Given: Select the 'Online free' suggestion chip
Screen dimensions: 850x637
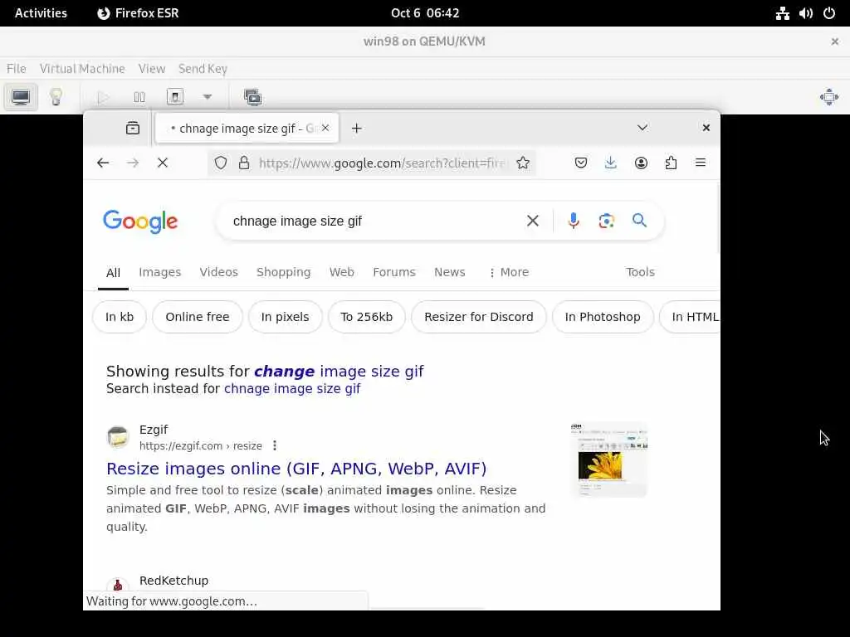Looking at the screenshot, I should 198,317.
